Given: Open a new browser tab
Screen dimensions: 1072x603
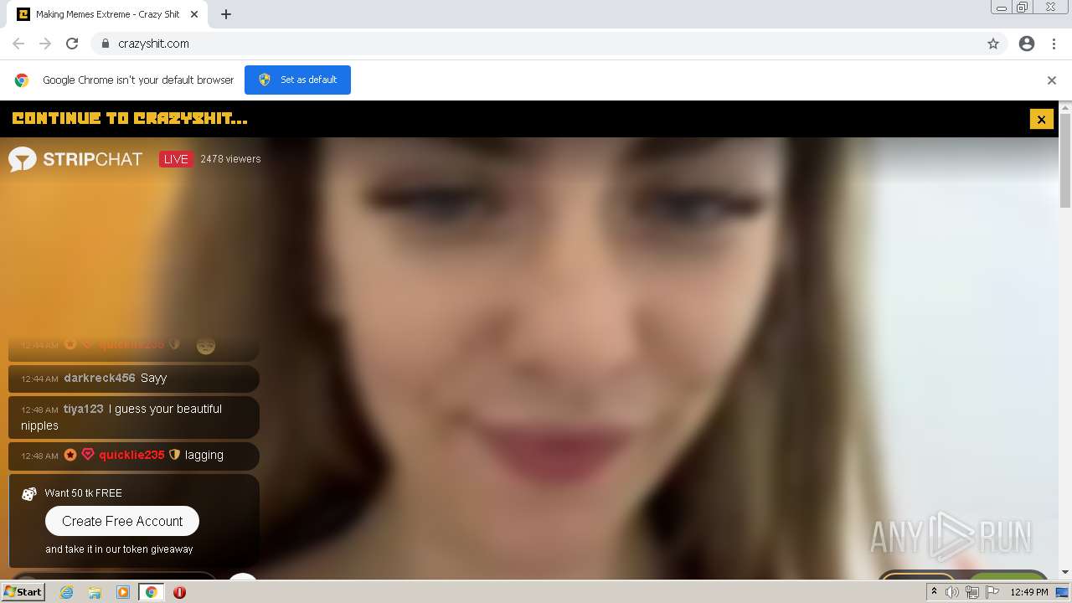Looking at the screenshot, I should click(226, 14).
